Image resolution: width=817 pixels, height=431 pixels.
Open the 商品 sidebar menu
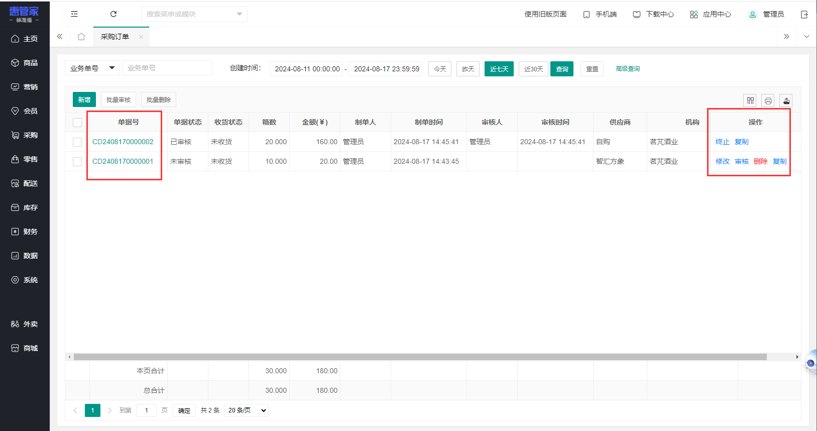point(25,63)
